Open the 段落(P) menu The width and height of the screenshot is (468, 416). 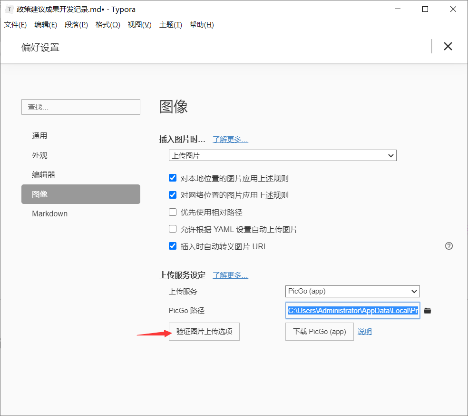click(x=76, y=25)
